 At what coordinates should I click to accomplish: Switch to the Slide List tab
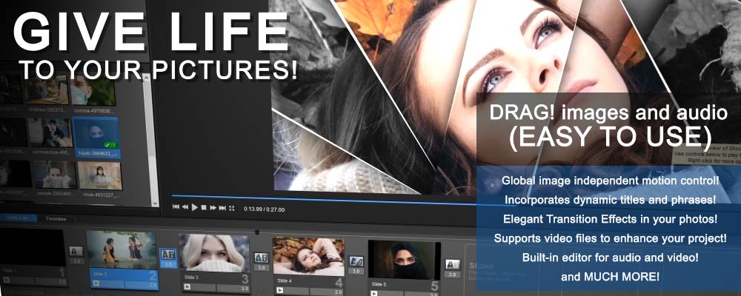click(x=18, y=218)
